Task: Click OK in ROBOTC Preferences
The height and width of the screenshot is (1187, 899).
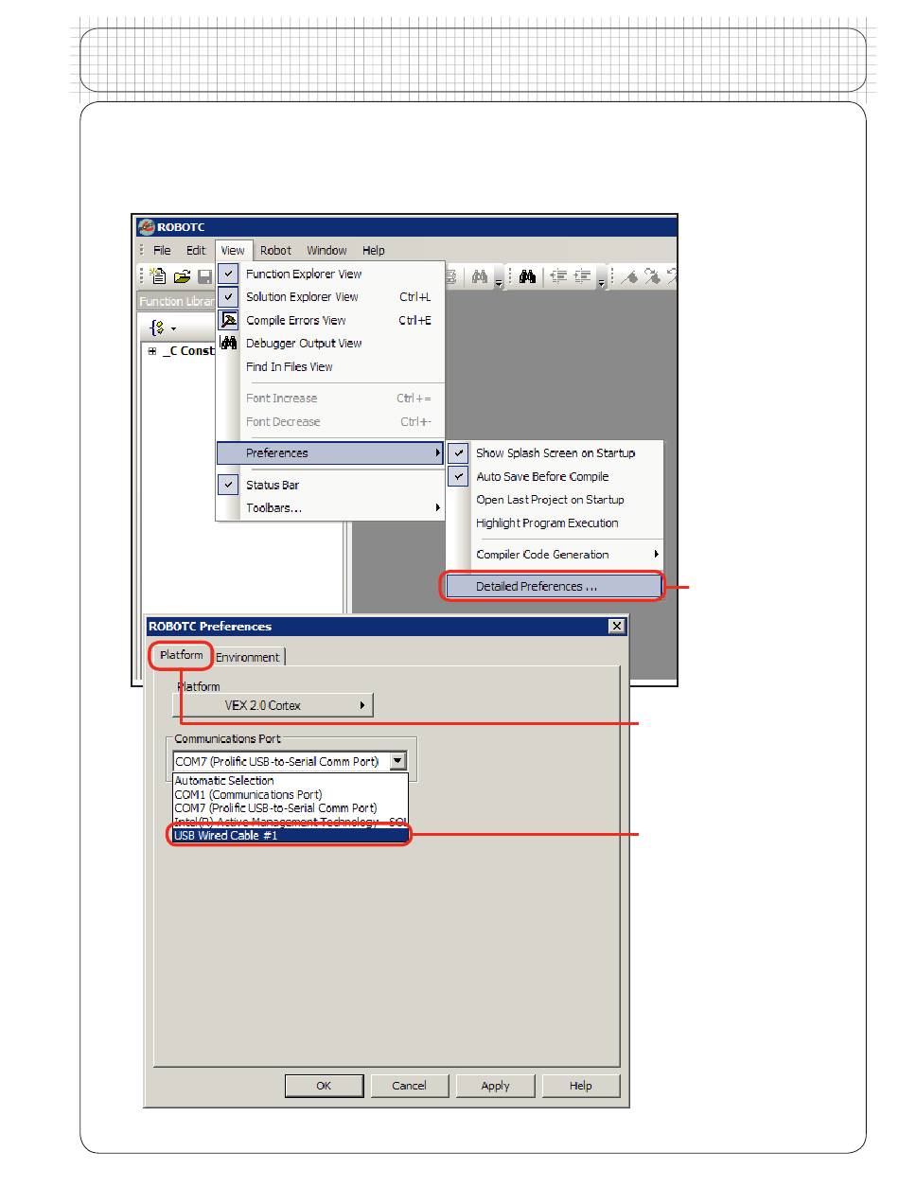Action: (x=324, y=1086)
